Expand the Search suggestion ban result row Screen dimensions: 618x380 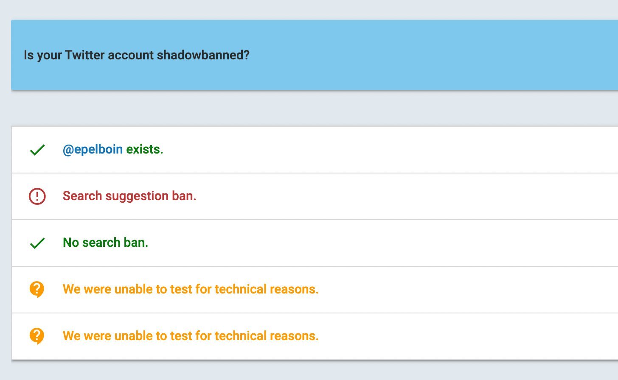(382, 196)
